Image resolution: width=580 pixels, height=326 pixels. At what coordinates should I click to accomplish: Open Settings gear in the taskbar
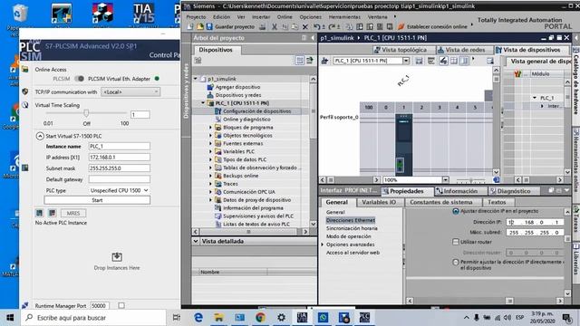(x=281, y=318)
